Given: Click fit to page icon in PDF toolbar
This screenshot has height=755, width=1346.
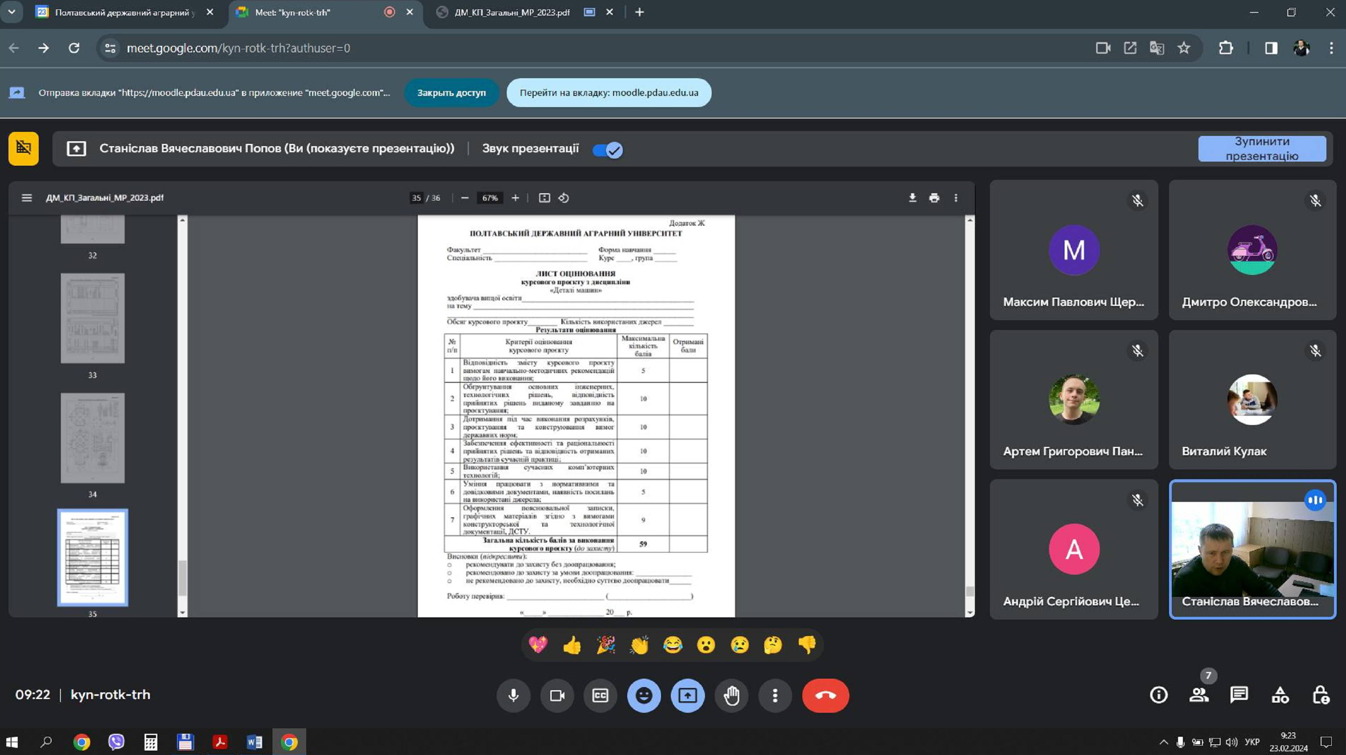Looking at the screenshot, I should pyautogui.click(x=545, y=198).
